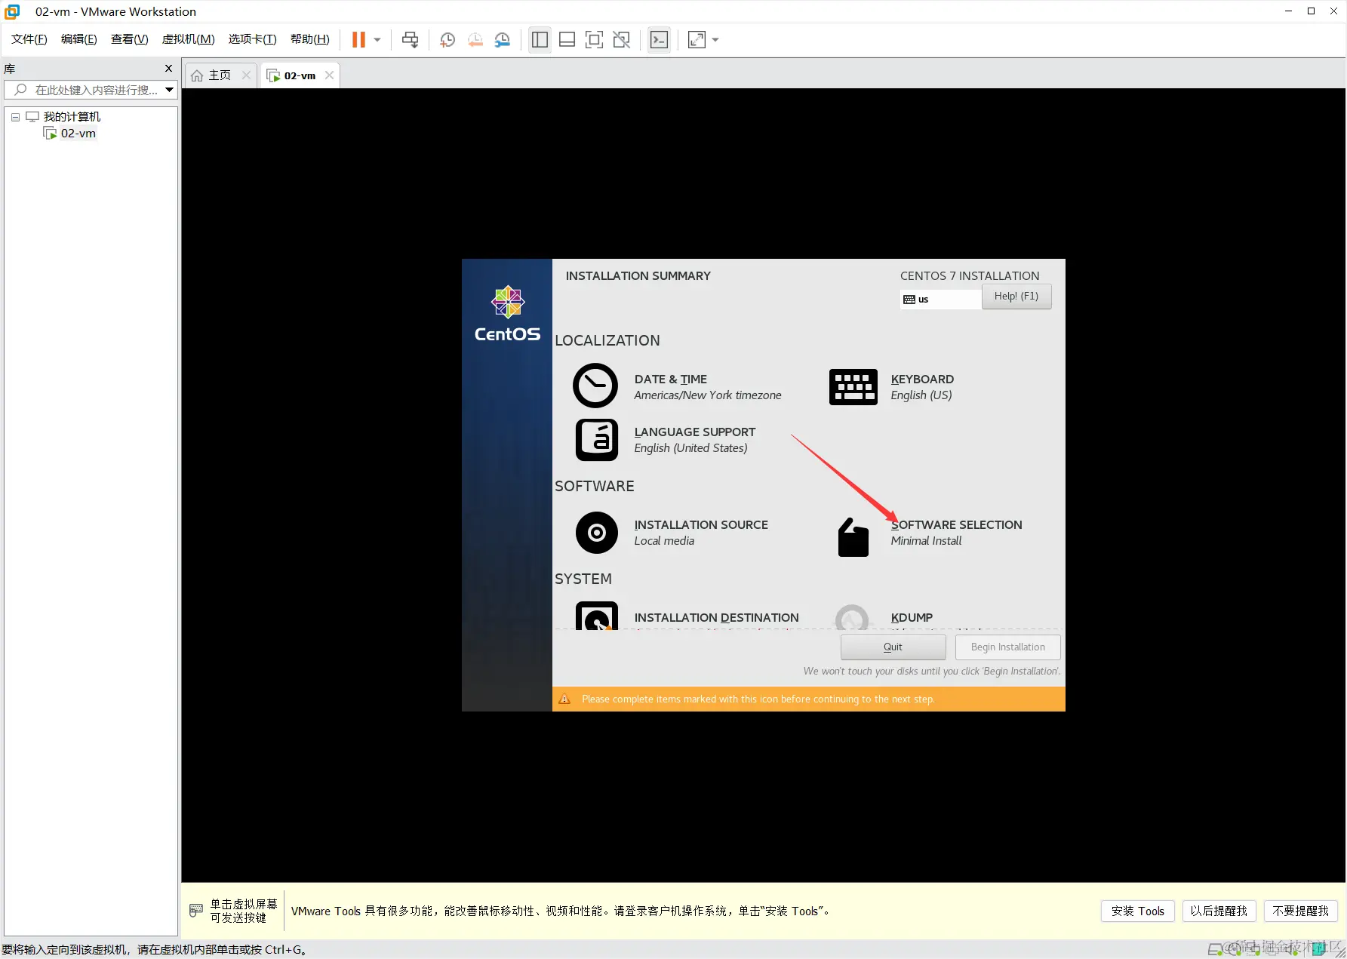Click the us keyboard layout indicator
Screen dimensions: 1347x959
940,300
